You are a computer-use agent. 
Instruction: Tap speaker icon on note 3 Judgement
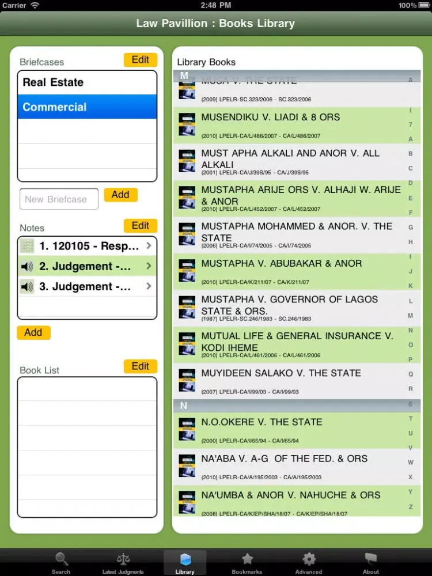pyautogui.click(x=27, y=286)
